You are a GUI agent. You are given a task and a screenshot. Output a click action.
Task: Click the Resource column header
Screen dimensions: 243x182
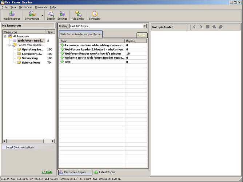point(24,32)
